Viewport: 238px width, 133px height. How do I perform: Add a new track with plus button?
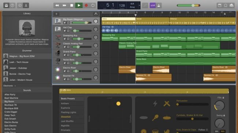click(x=56, y=14)
